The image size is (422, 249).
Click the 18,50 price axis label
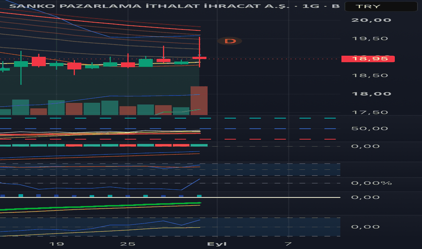click(370, 75)
